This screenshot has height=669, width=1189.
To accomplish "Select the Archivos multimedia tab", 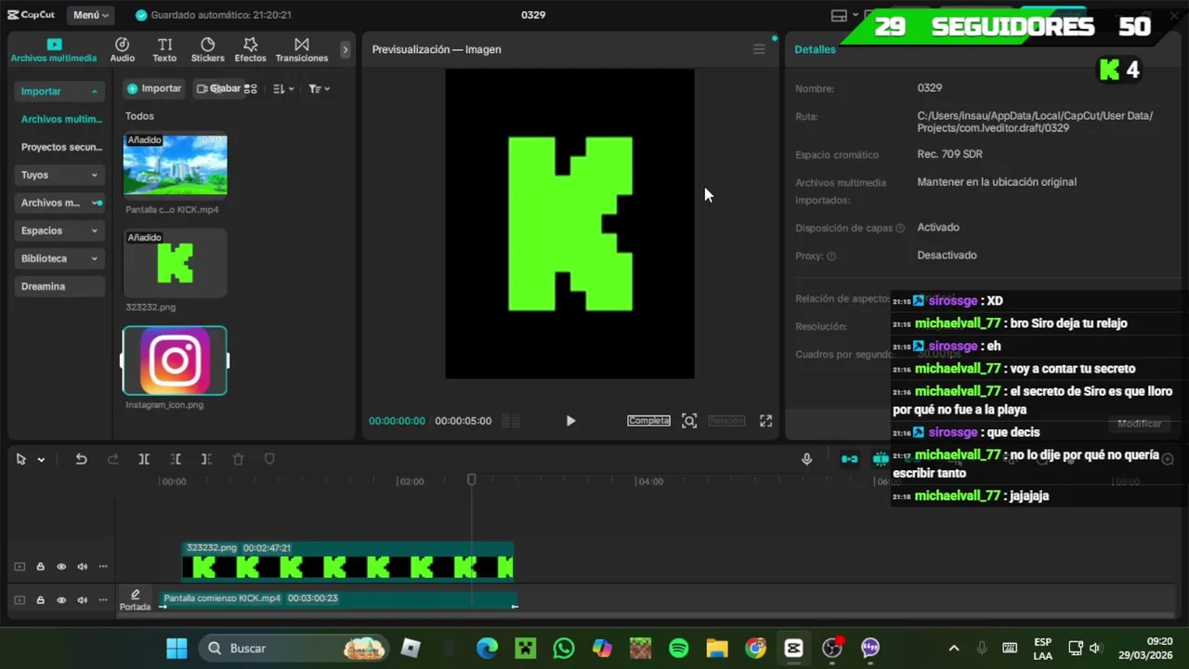I will point(54,50).
